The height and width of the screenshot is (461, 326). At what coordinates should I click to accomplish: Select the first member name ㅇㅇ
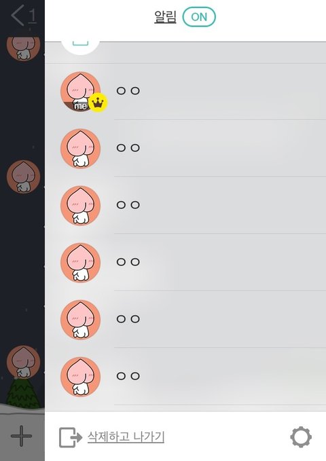click(x=128, y=90)
